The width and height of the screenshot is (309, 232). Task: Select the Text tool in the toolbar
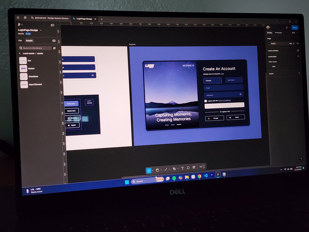click(182, 168)
